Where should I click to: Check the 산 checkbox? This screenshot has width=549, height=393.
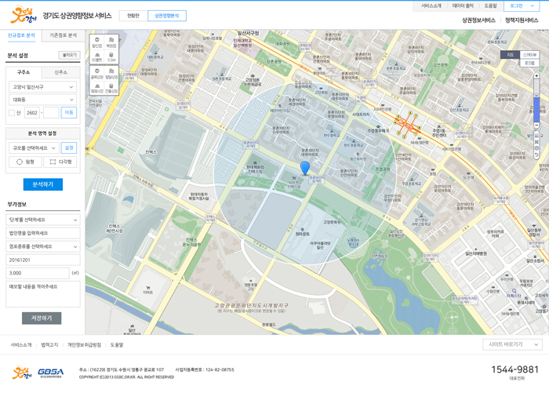click(12, 113)
